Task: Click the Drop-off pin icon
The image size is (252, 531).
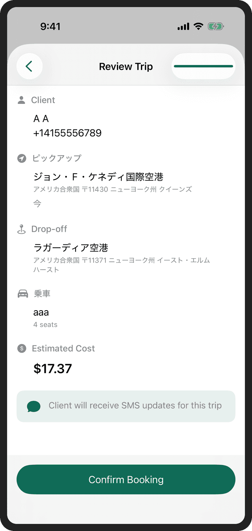Action: pyautogui.click(x=22, y=229)
